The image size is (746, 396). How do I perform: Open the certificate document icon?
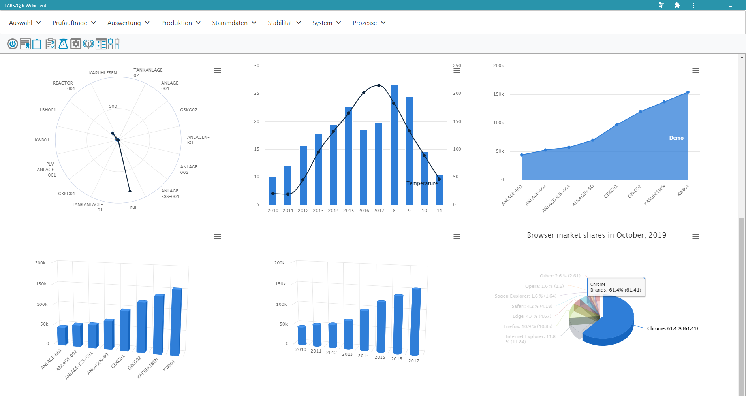point(25,44)
